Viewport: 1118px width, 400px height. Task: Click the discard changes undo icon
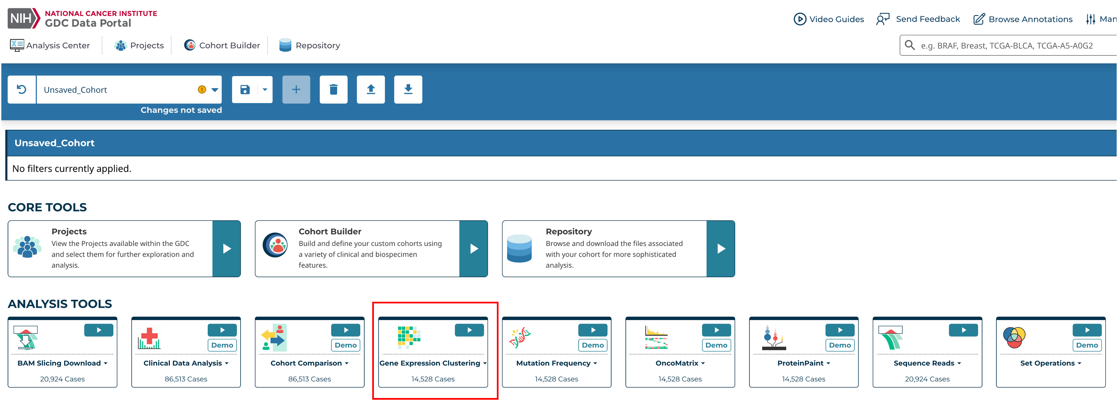pyautogui.click(x=22, y=90)
